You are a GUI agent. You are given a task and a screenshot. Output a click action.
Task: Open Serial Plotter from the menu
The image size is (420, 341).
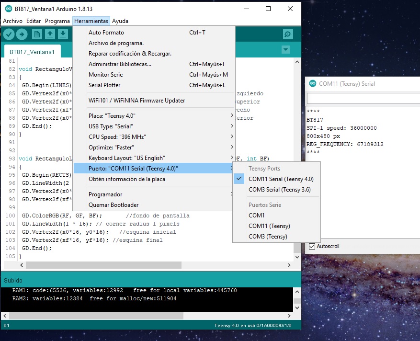pos(154,85)
